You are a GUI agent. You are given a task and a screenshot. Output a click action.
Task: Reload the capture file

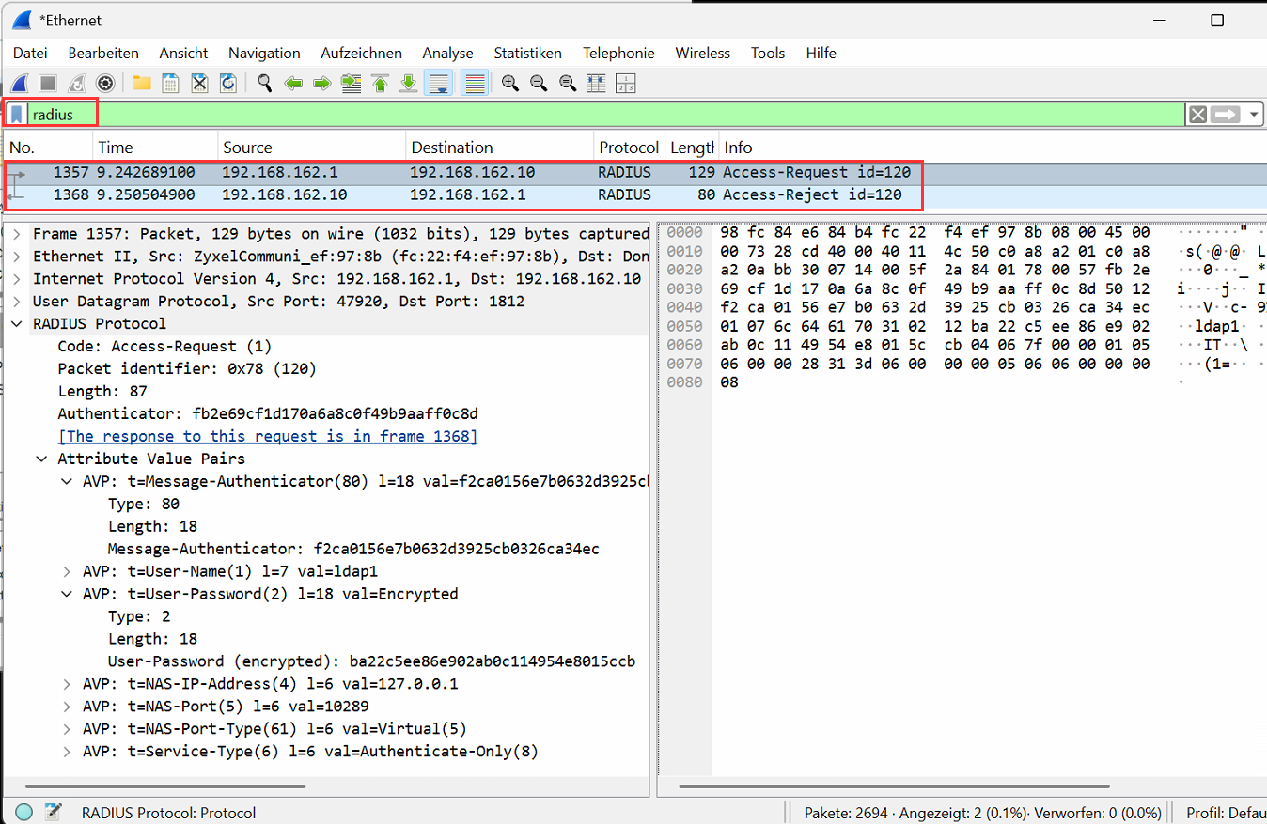(227, 84)
